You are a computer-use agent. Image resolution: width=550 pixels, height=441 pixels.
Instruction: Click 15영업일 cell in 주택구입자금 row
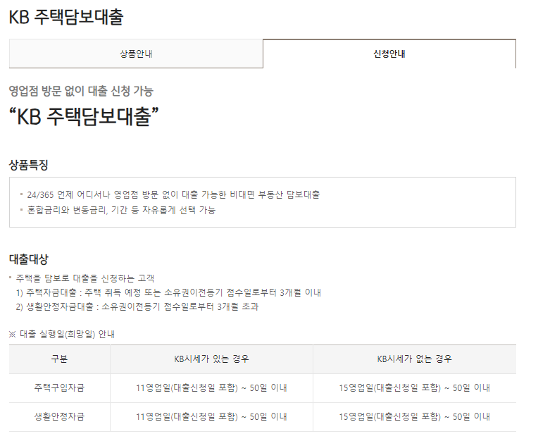415,387
